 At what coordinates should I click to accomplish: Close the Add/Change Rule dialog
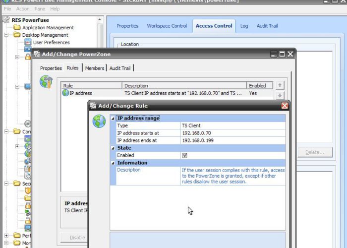(x=285, y=106)
